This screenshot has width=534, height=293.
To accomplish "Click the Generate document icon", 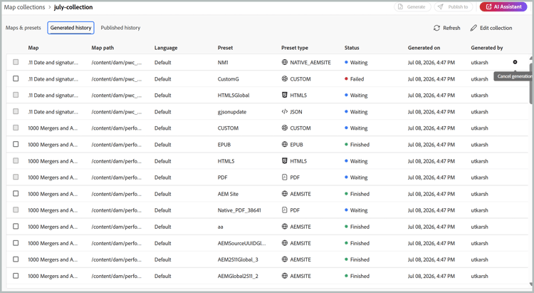I will point(400,7).
